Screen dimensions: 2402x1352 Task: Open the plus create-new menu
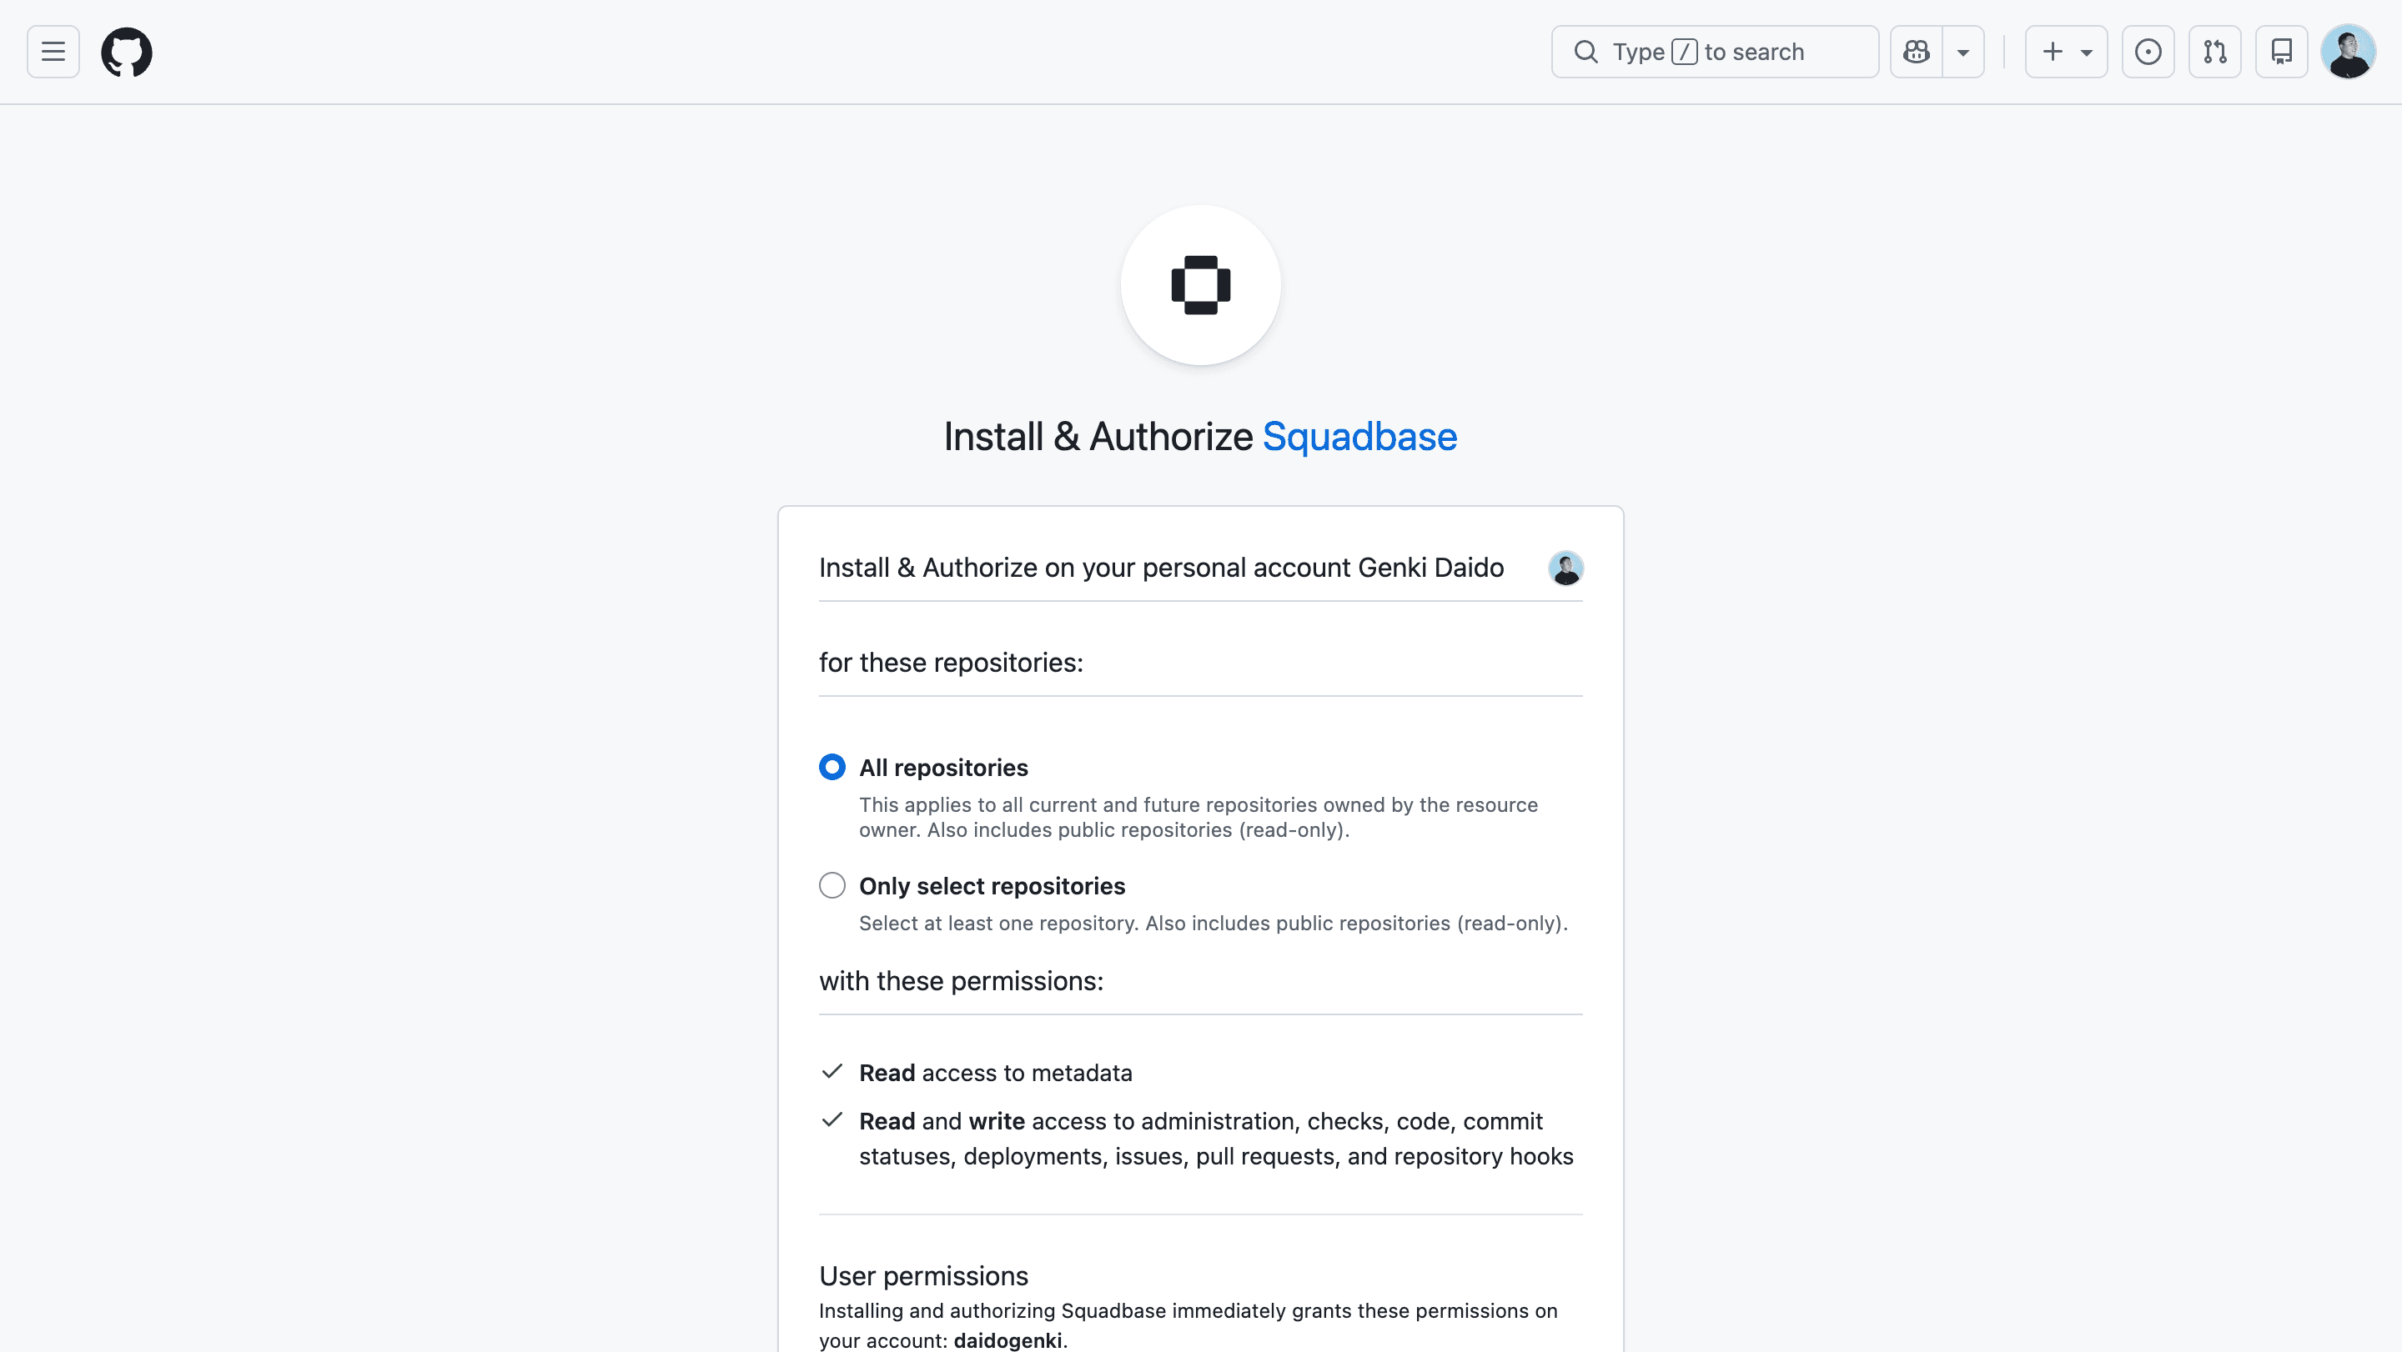pos(2067,51)
